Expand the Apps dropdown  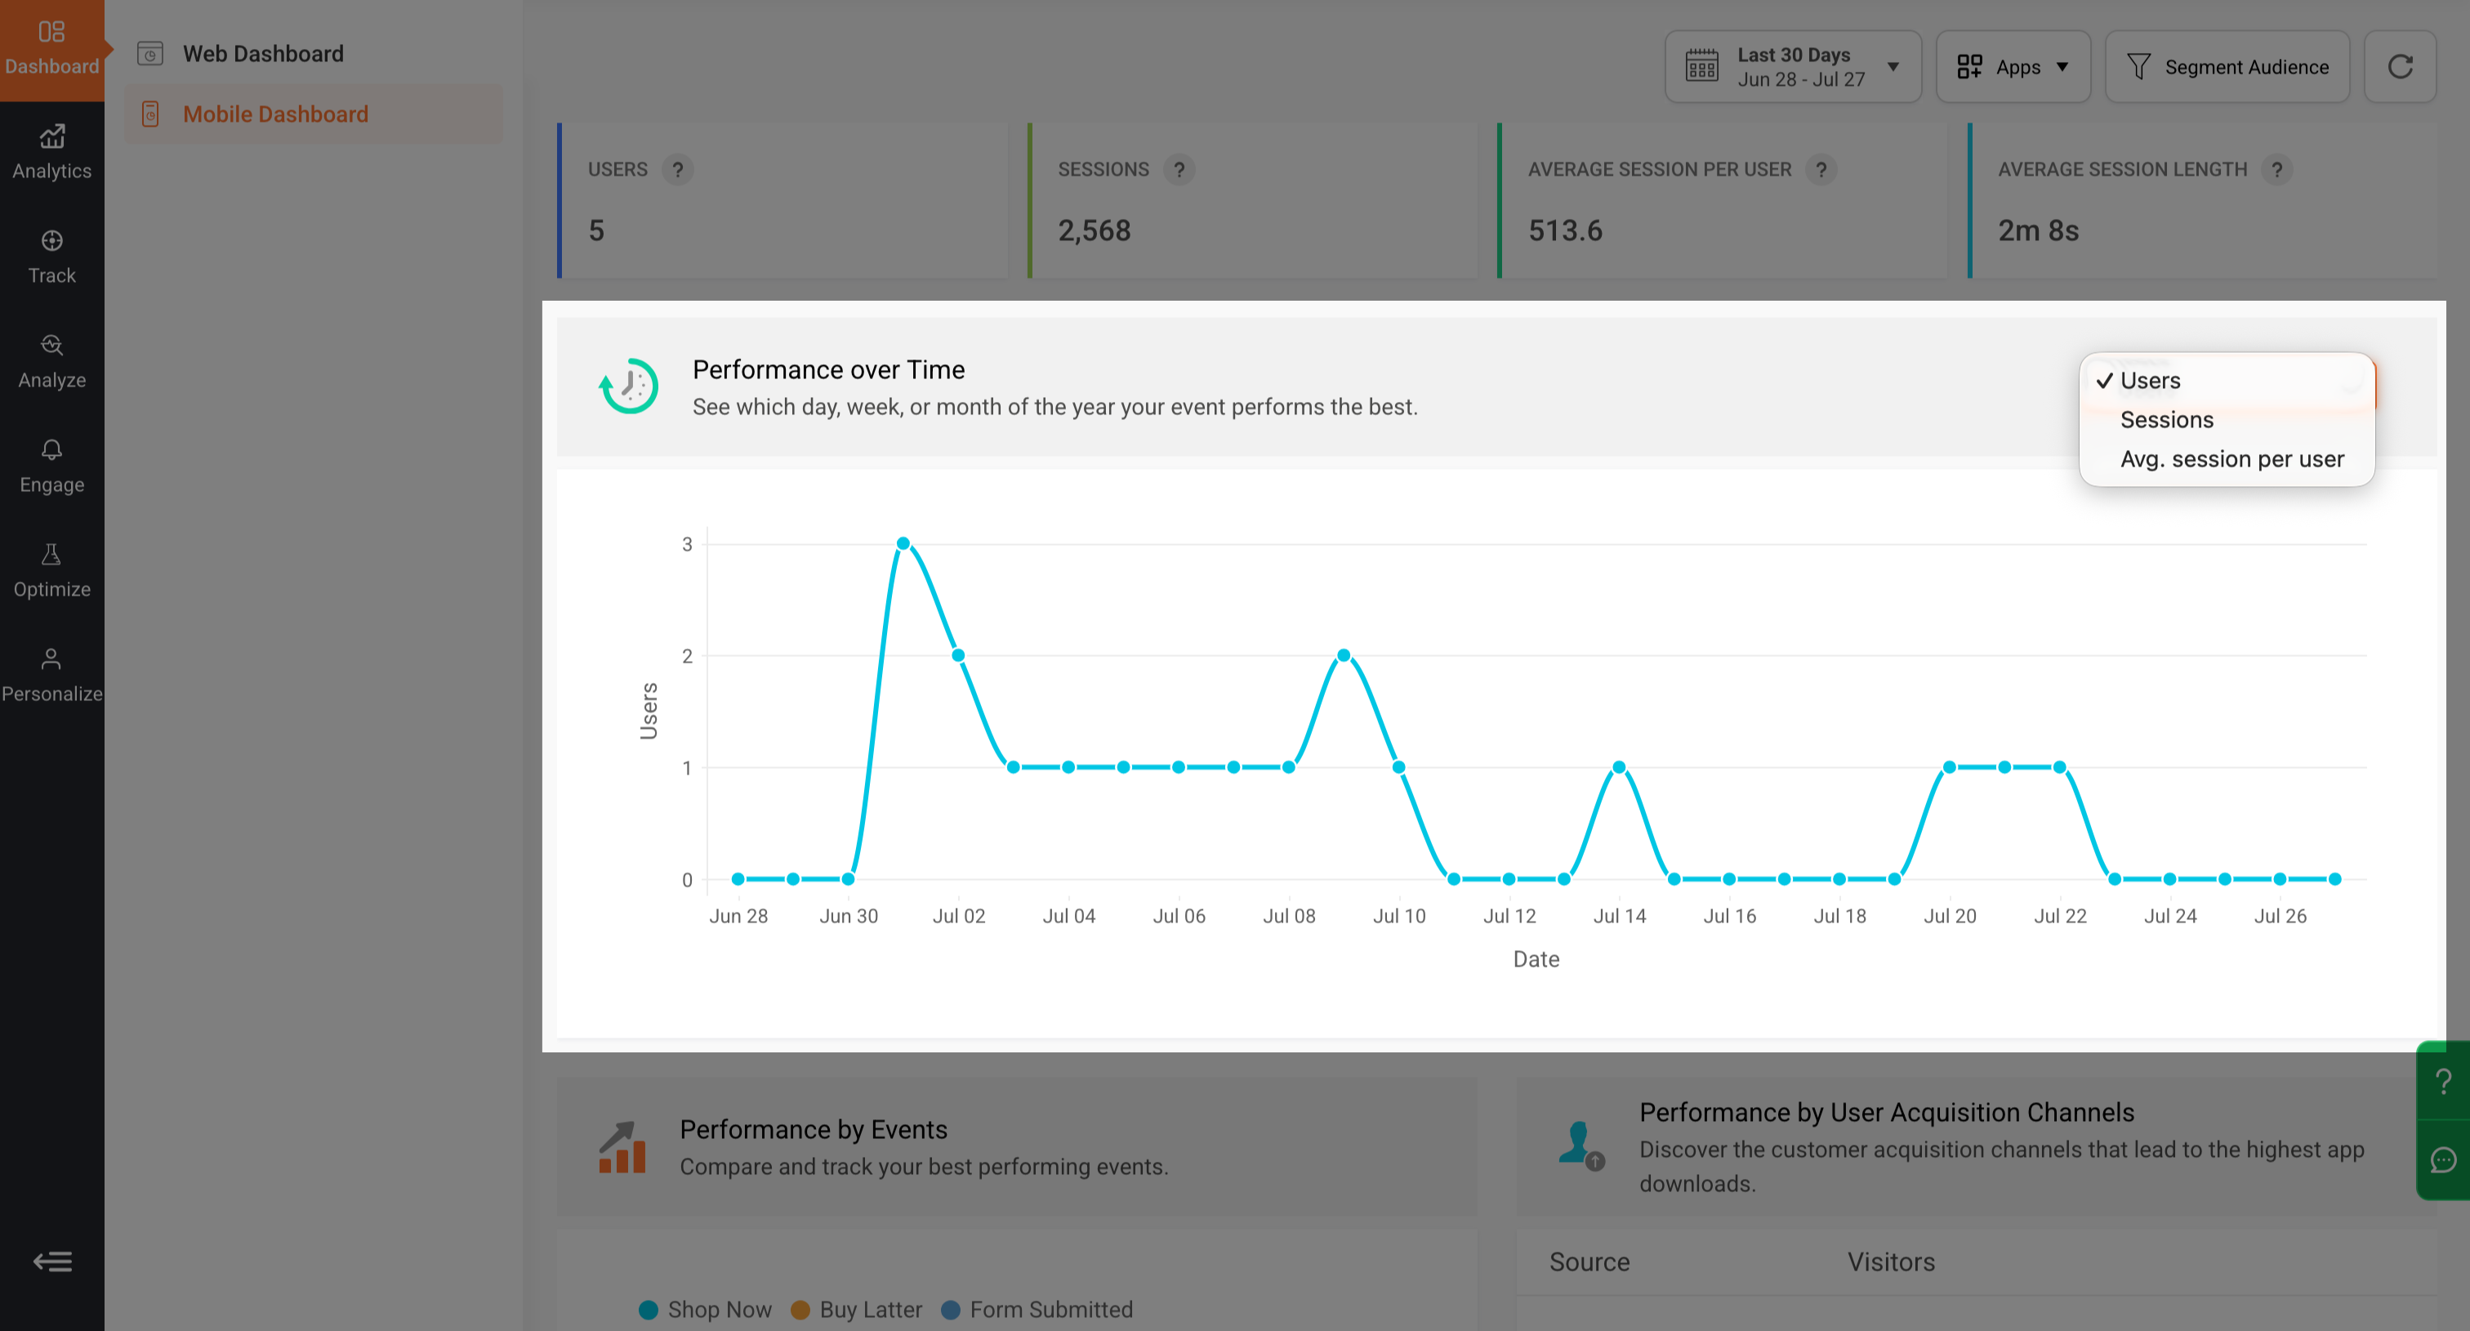pos(2013,66)
